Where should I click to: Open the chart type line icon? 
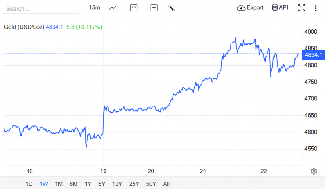pyautogui.click(x=113, y=7)
